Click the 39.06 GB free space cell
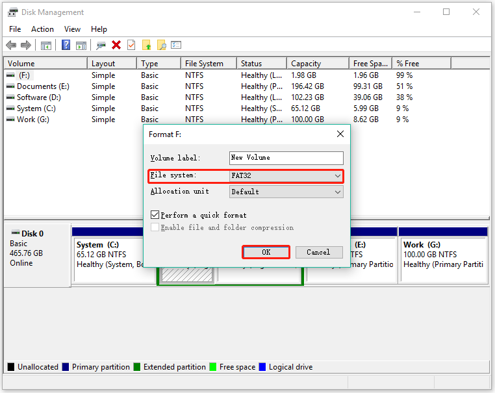This screenshot has height=393, width=495. coord(368,97)
